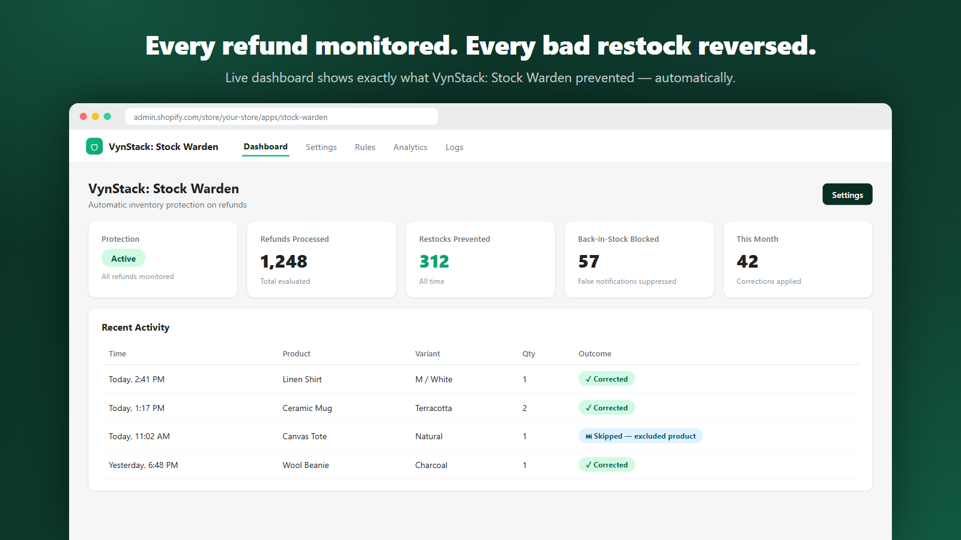Click the Time column header
961x540 pixels.
[x=118, y=354]
